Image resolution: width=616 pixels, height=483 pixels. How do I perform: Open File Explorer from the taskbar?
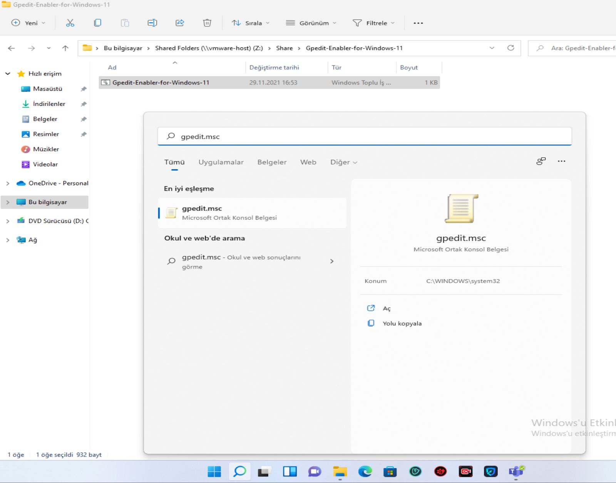340,471
